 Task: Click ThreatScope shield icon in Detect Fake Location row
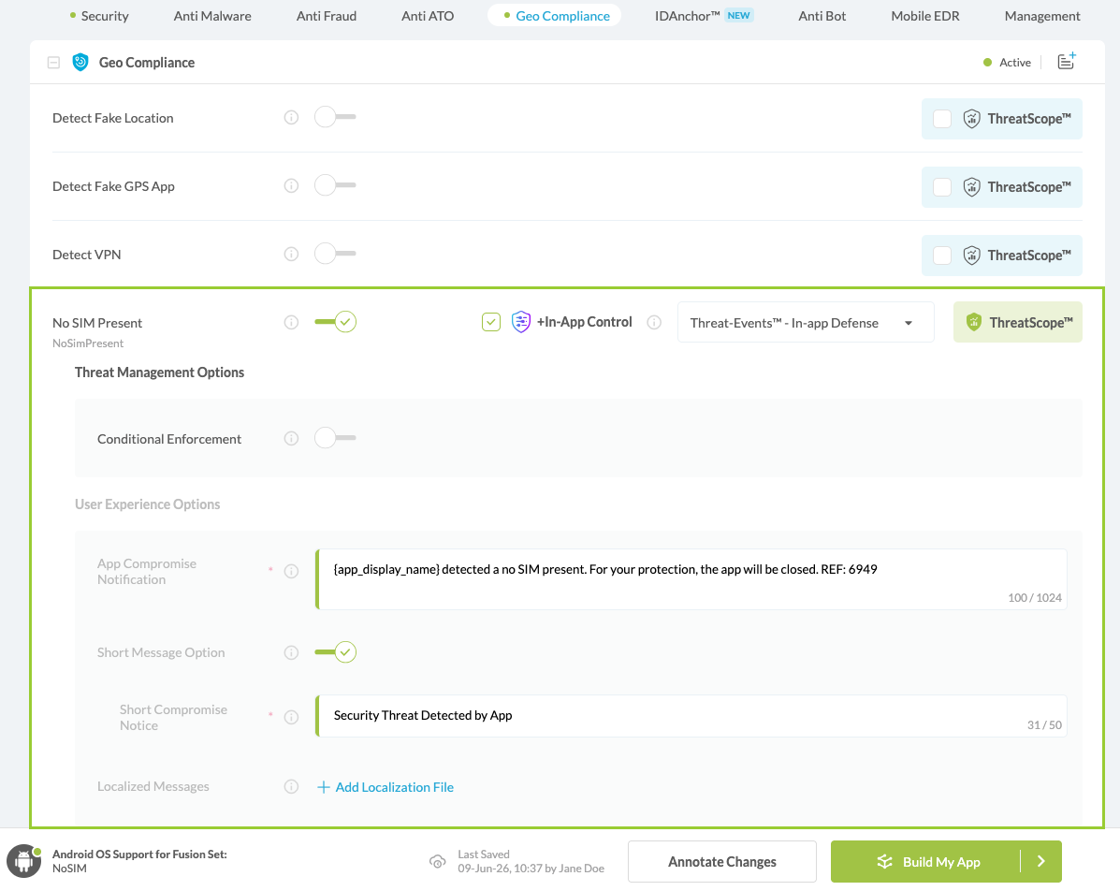(971, 119)
